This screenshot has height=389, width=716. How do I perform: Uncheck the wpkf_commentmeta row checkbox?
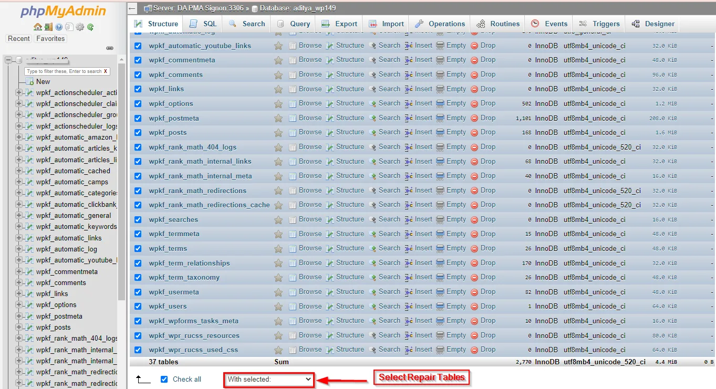[138, 60]
